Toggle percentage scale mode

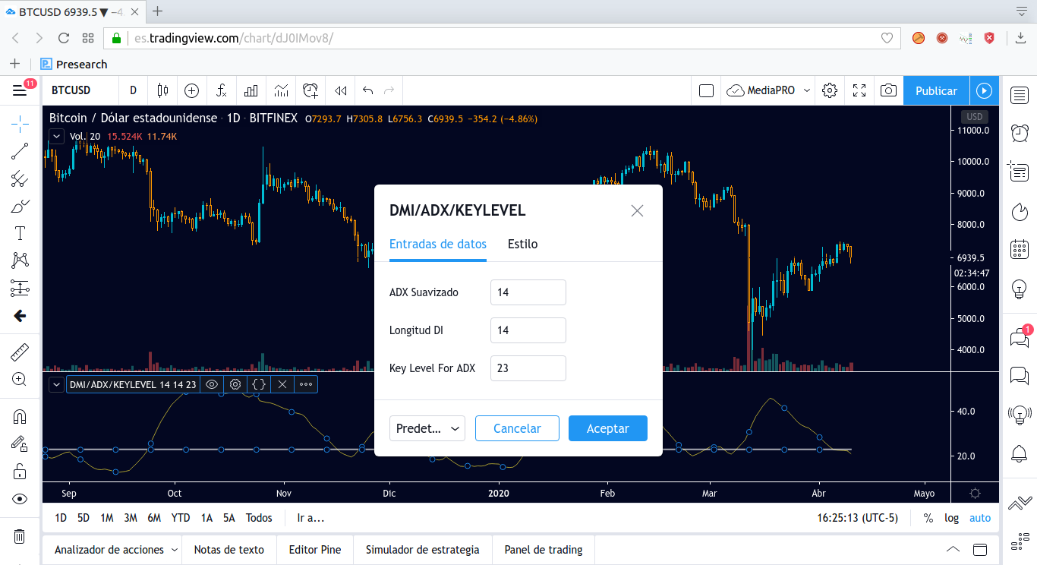coord(927,517)
